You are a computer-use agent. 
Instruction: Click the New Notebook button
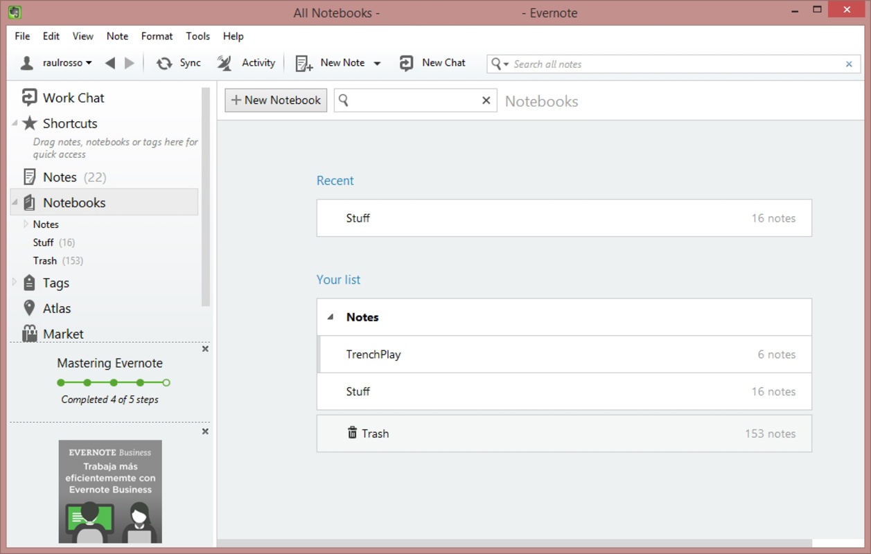276,100
